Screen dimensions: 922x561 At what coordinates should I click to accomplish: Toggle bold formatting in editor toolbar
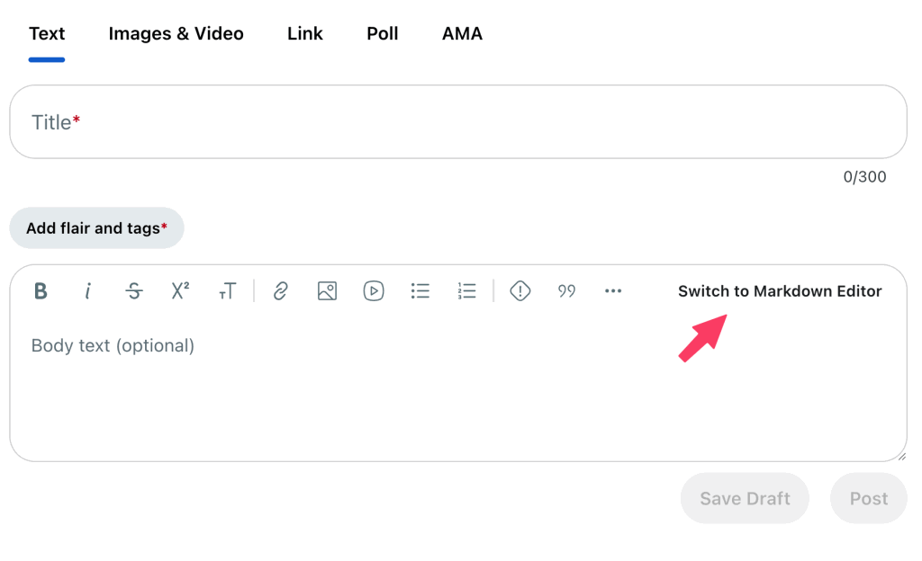[x=41, y=291]
